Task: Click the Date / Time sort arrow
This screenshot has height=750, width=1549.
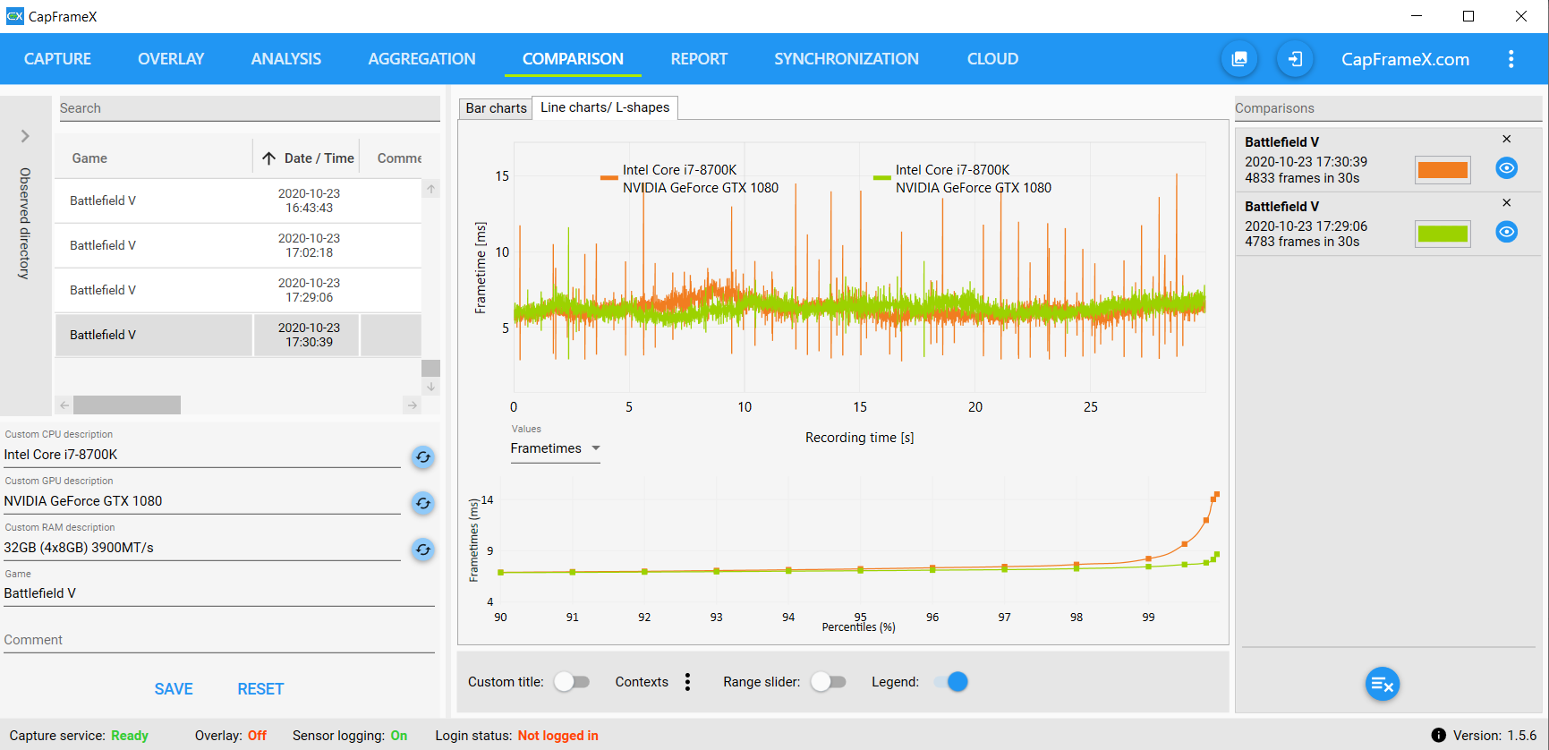Action: [x=268, y=158]
